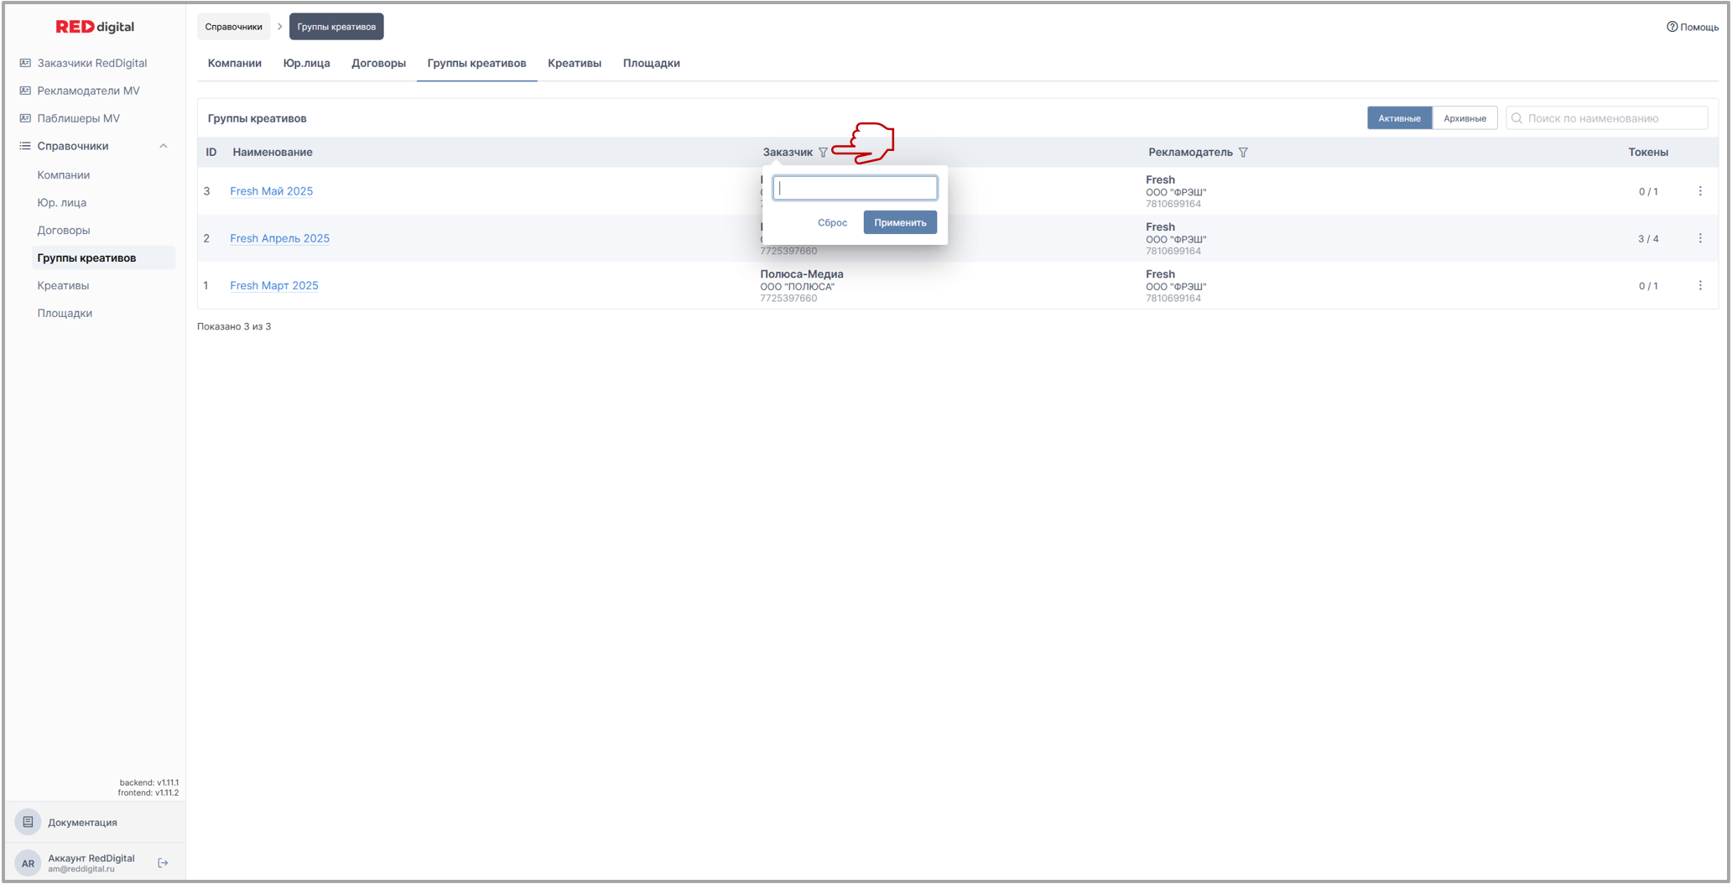Switch to the Договоры tab
This screenshot has height=884, width=1732.
[x=378, y=63]
